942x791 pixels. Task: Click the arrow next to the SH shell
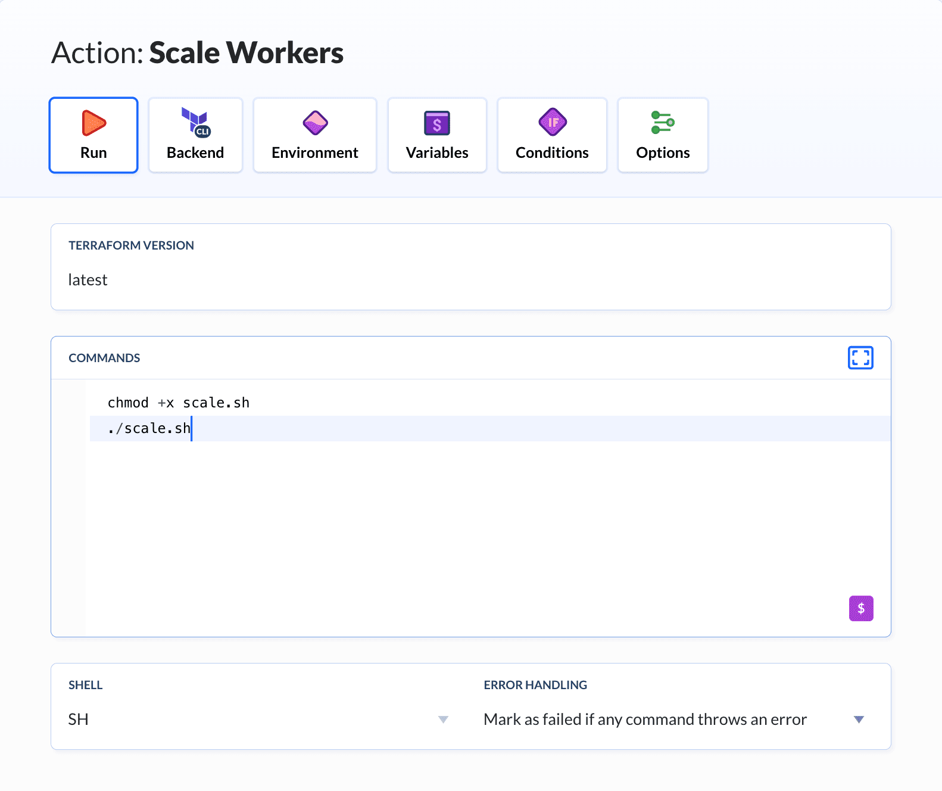tap(443, 720)
